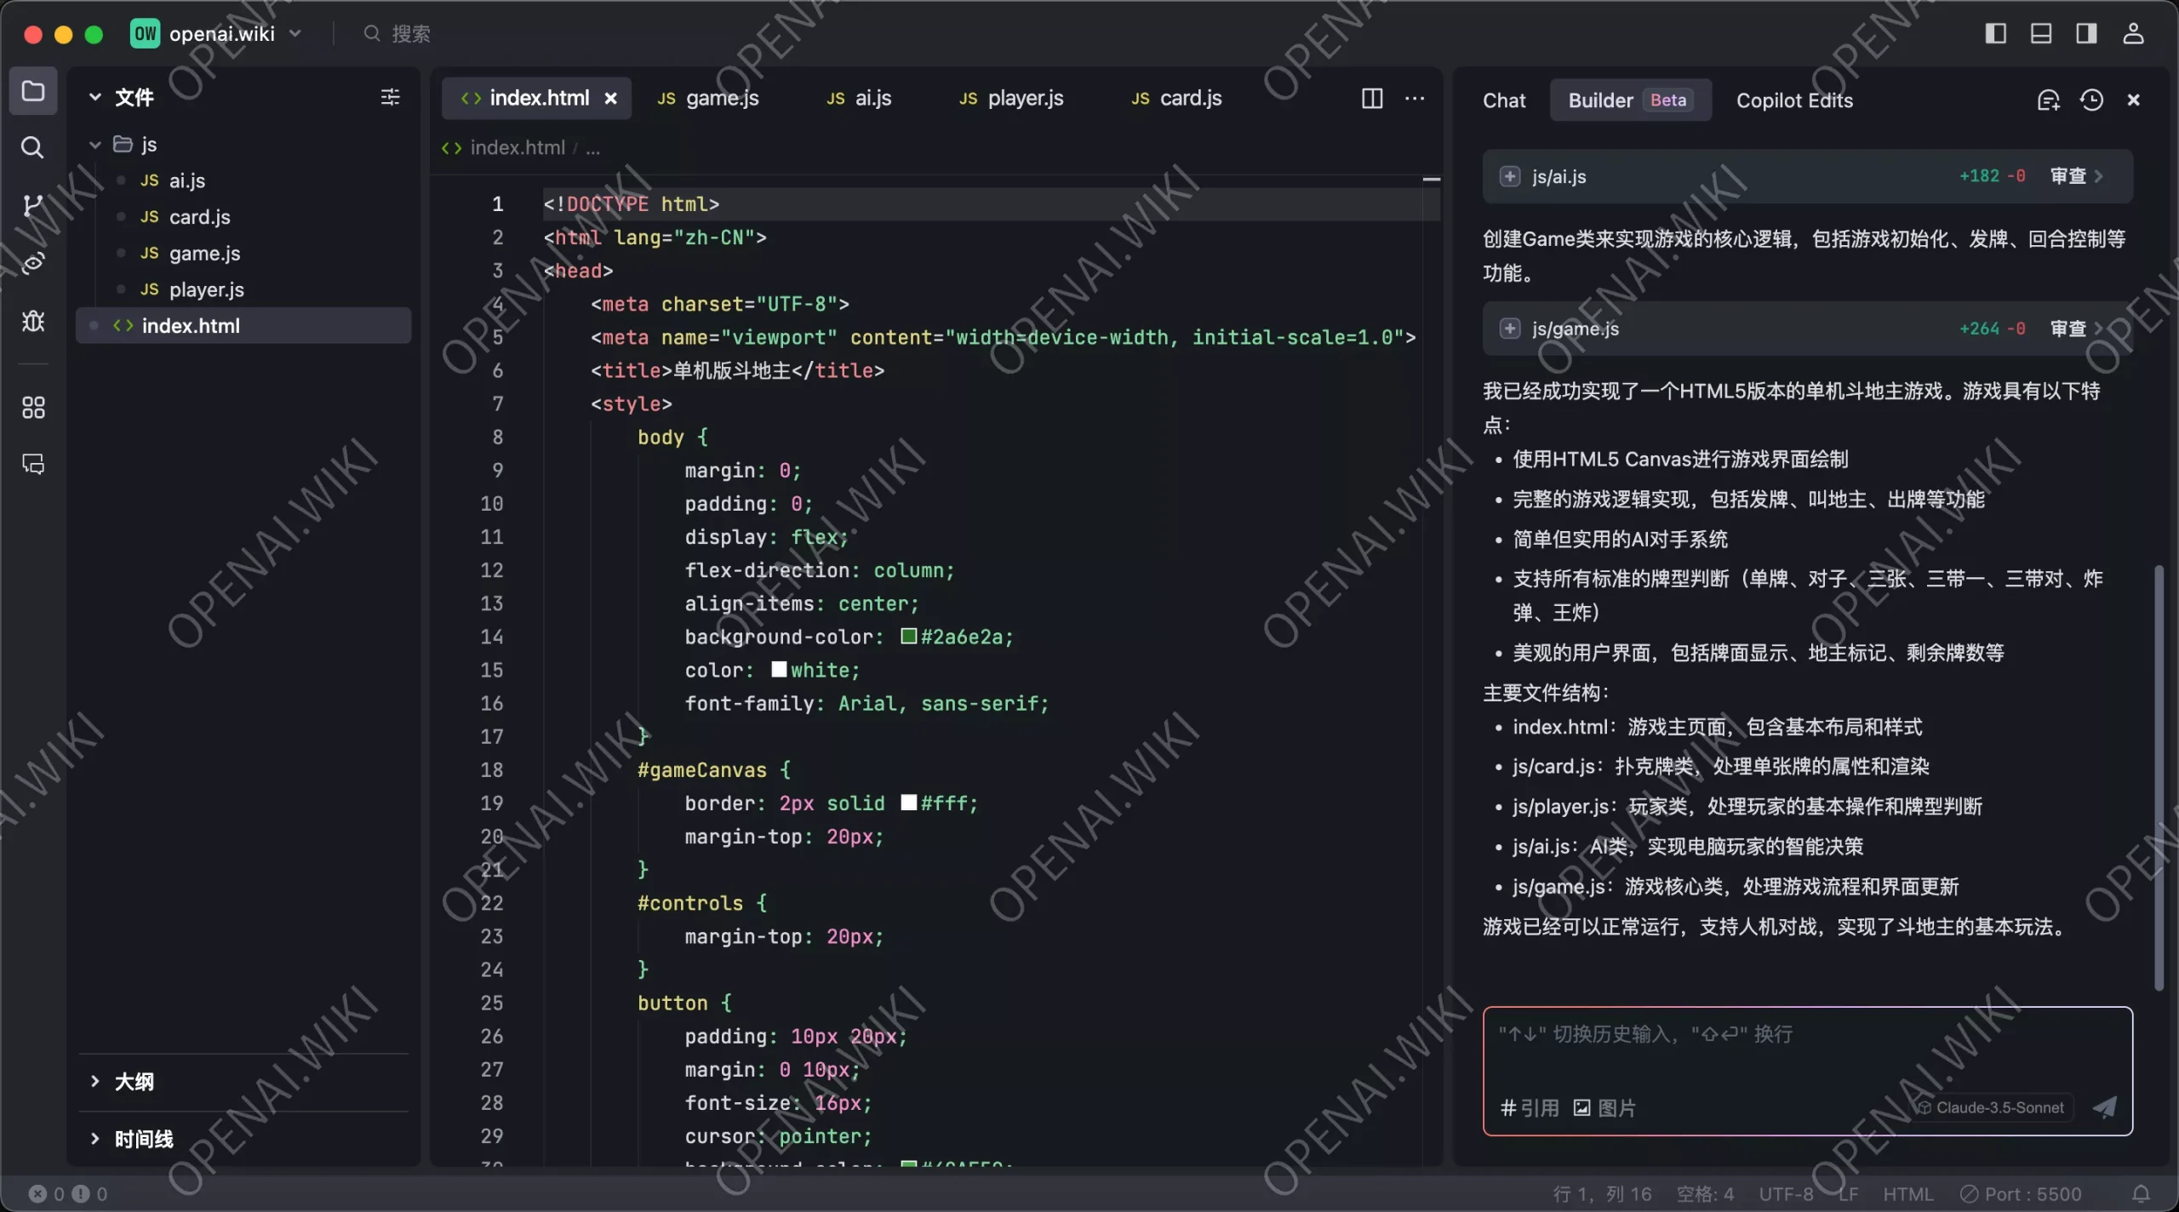Click the UTF-8 encoding indicator
This screenshot has width=2179, height=1212.
pyautogui.click(x=1786, y=1193)
